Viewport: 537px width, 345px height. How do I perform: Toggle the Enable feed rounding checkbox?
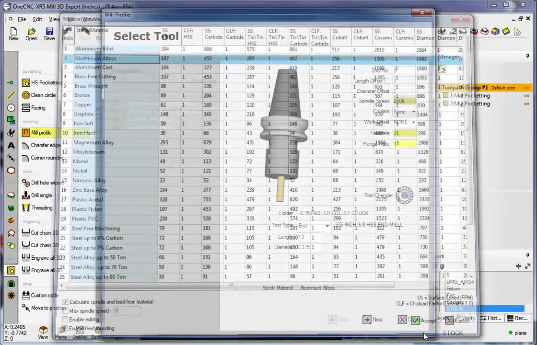point(65,328)
